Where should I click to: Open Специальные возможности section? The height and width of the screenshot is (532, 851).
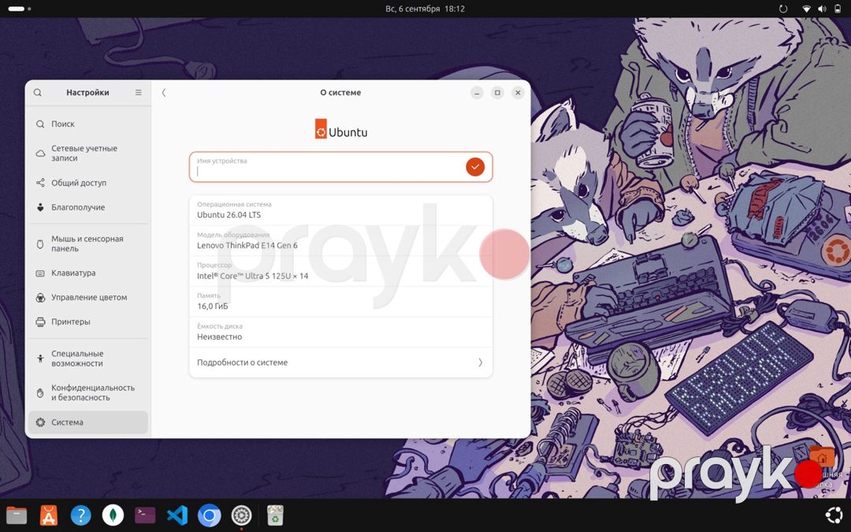click(x=88, y=359)
